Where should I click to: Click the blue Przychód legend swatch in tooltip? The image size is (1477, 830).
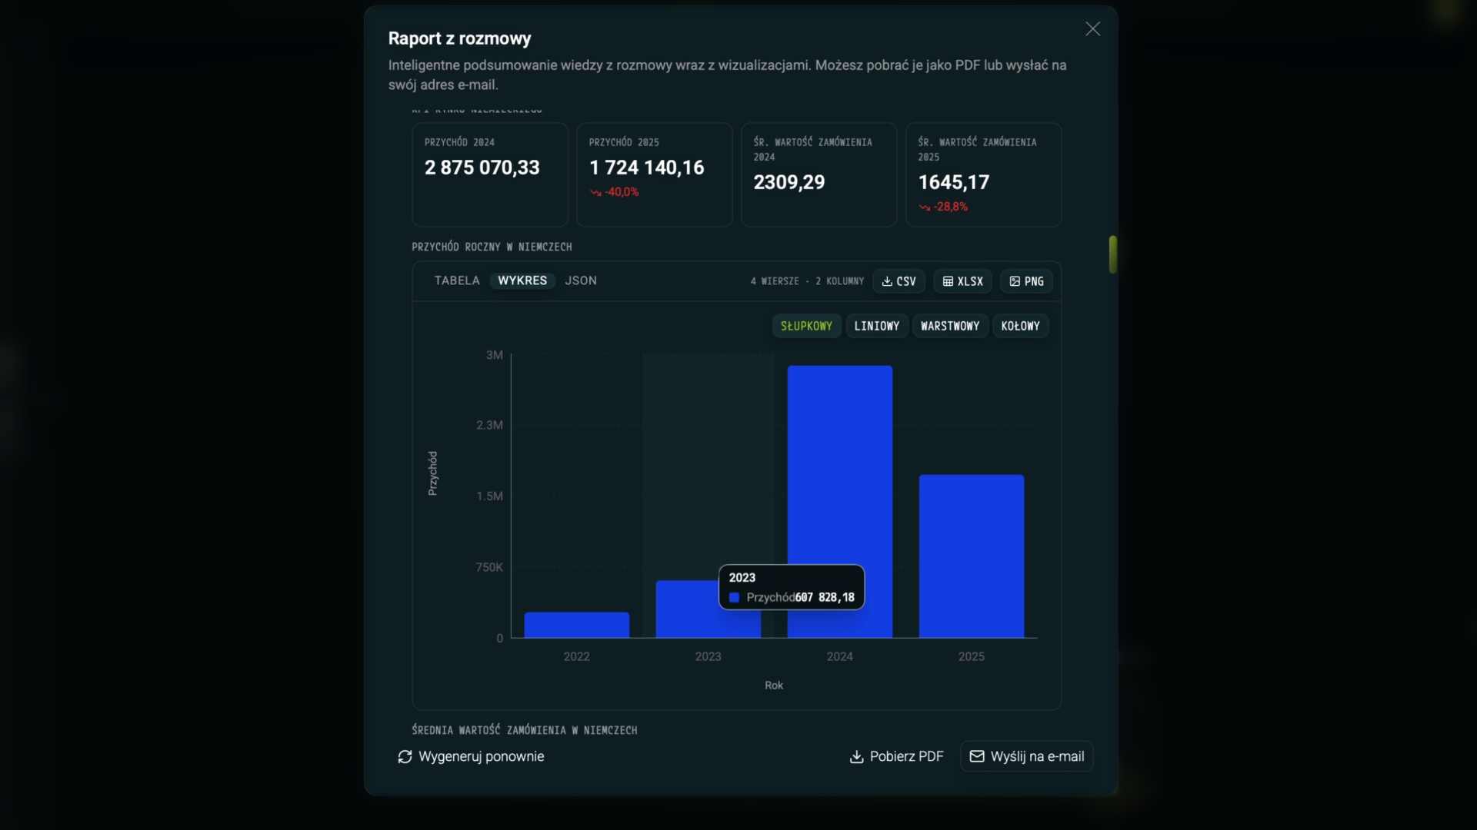[734, 598]
